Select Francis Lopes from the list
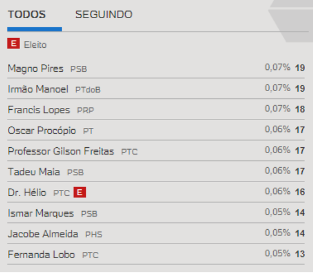The width and height of the screenshot is (313, 273). (39, 110)
